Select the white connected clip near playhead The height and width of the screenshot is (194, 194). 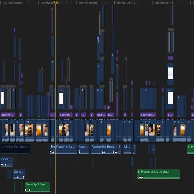(61, 98)
